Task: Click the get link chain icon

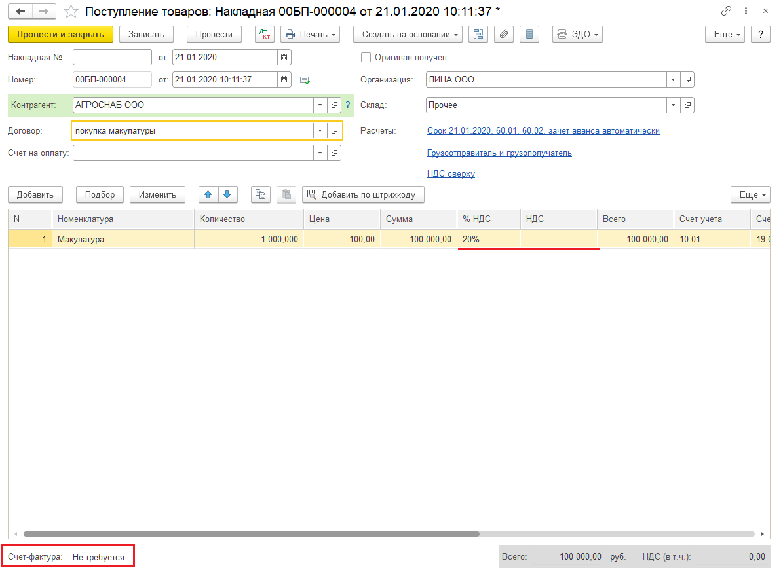Action: [726, 11]
